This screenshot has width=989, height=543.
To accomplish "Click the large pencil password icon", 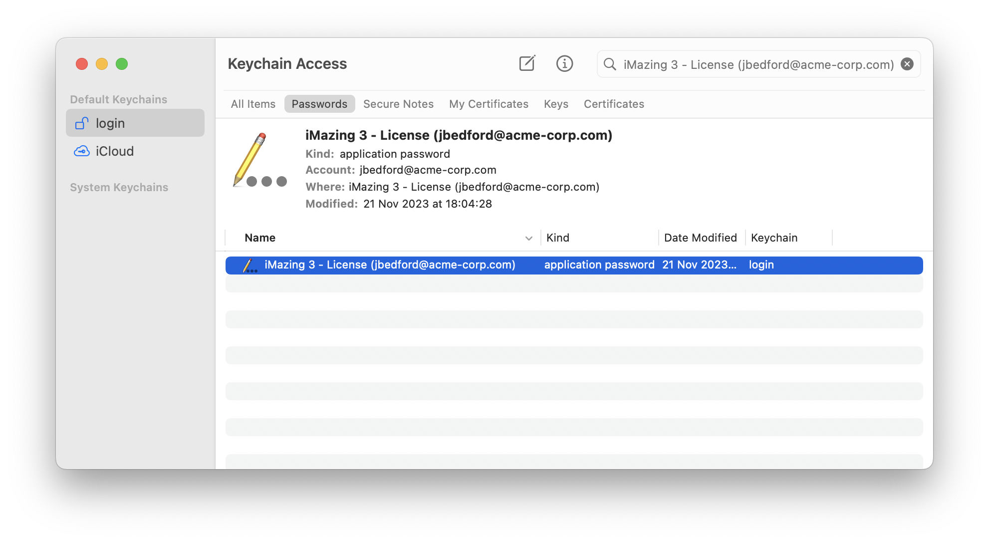I will click(260, 160).
